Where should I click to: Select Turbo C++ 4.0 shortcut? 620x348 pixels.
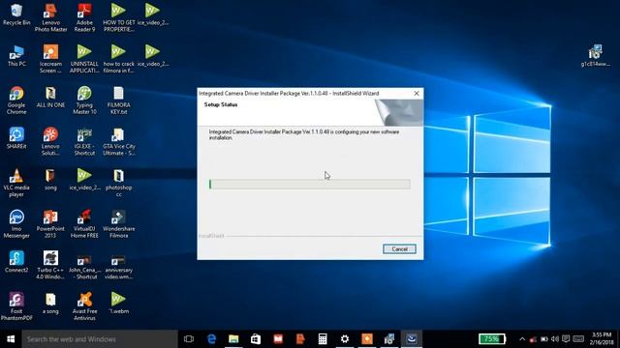pos(50,265)
